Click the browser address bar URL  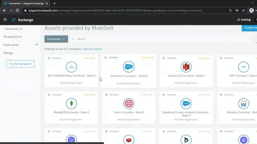(115, 10)
